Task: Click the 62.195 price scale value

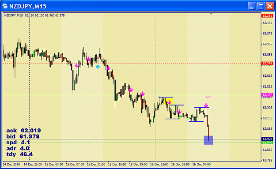Action: tap(267, 118)
